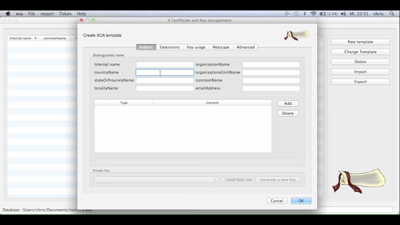Open the volume speaker icon

tap(343, 14)
